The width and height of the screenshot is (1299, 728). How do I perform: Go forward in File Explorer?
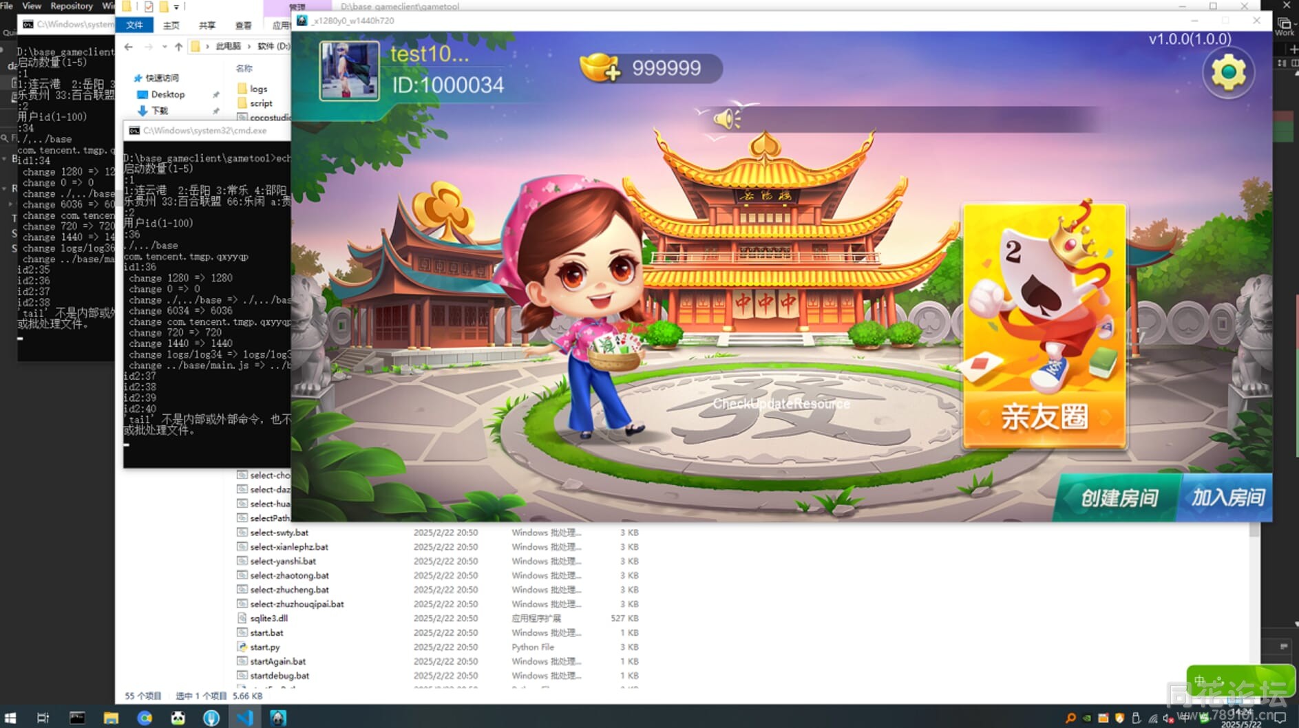point(148,47)
